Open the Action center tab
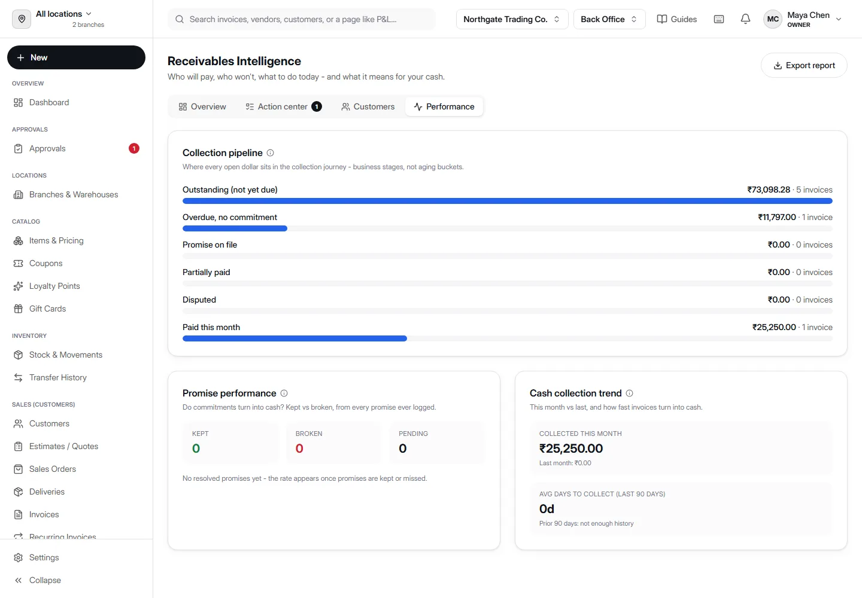The width and height of the screenshot is (862, 598). (x=284, y=107)
